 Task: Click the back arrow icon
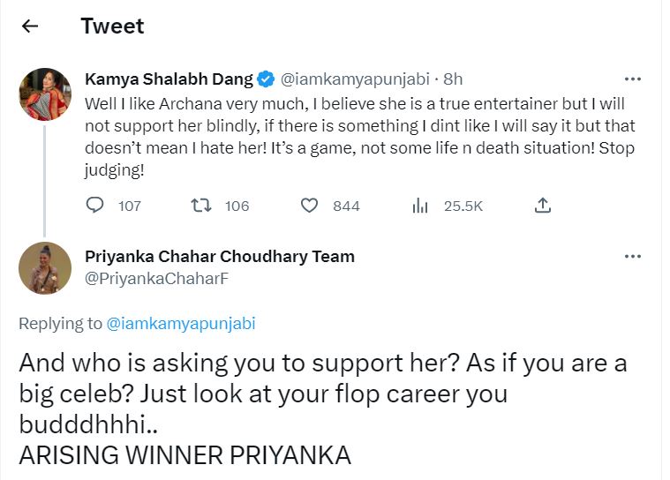[30, 26]
